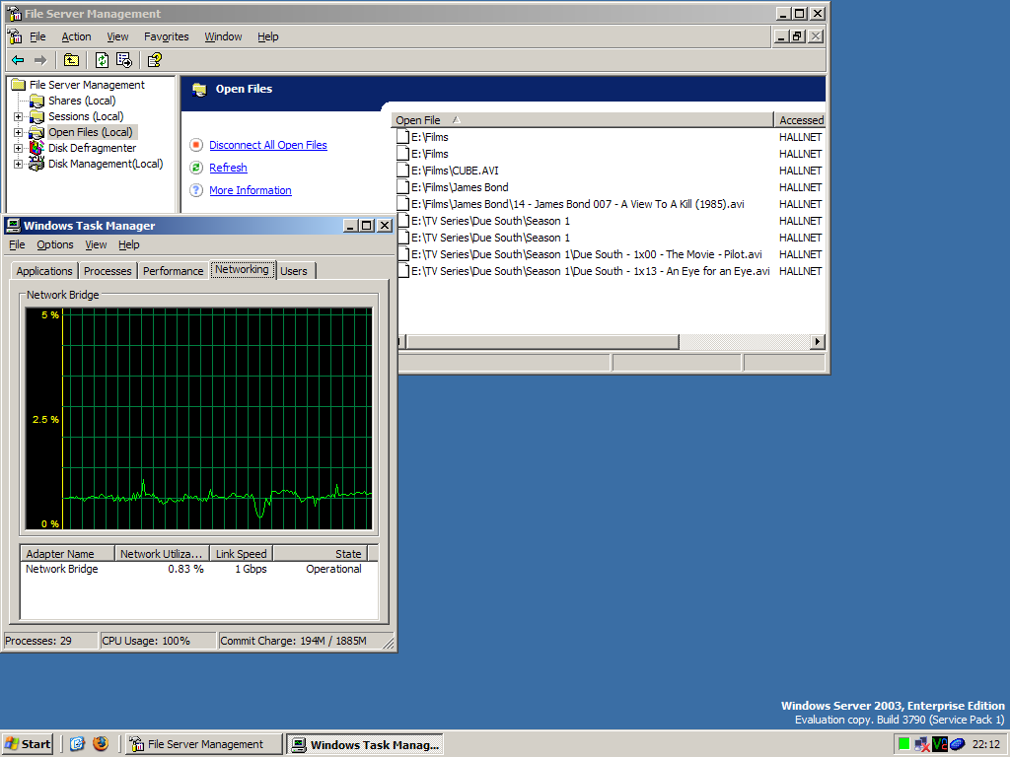Expand the Sessions (Local) tree node
This screenshot has height=757, width=1010.
pyautogui.click(x=19, y=117)
